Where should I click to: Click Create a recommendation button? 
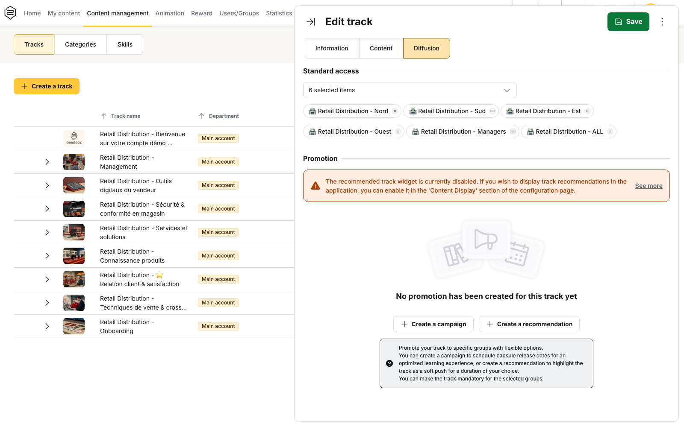pos(529,324)
